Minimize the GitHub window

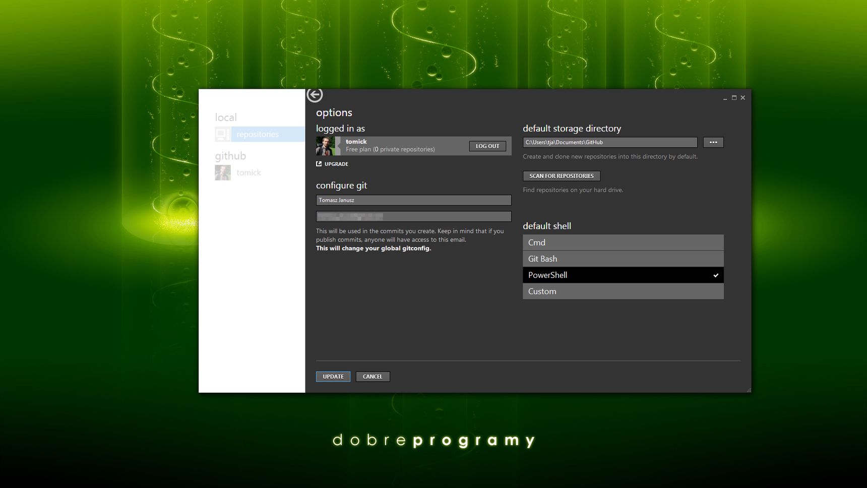(725, 98)
